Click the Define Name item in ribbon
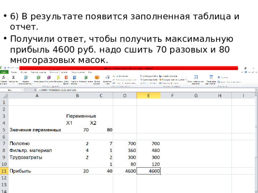This screenshot has height=193, width=258. tap(120, 76)
